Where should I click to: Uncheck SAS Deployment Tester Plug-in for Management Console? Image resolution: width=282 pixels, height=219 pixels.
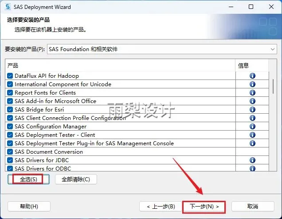click(x=10, y=143)
